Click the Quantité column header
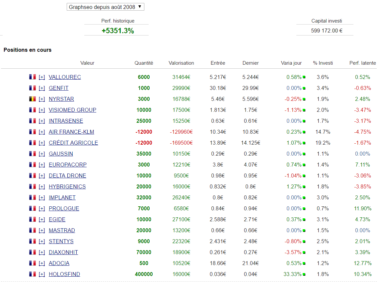Image resolution: width=377 pixels, height=282 pixels. [144, 63]
